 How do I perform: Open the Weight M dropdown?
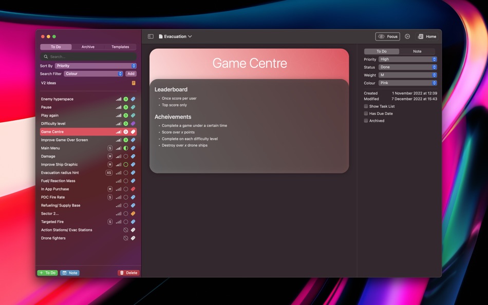click(408, 75)
